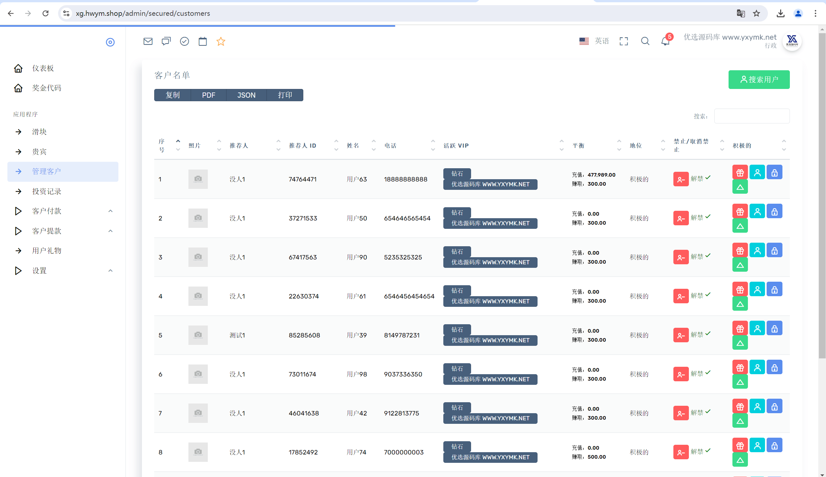Open the chat messages icon in toolbar

click(166, 41)
